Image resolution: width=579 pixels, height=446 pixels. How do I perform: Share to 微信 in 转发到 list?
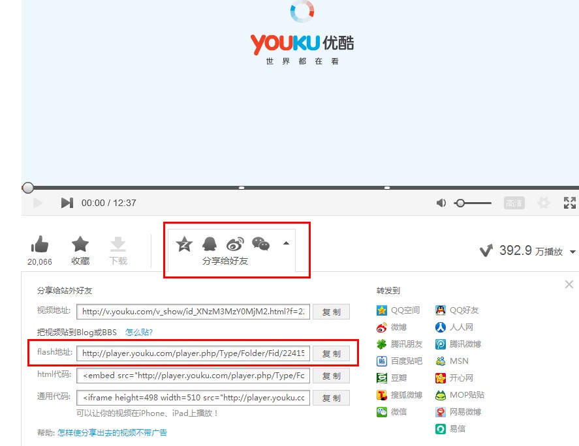pos(392,411)
